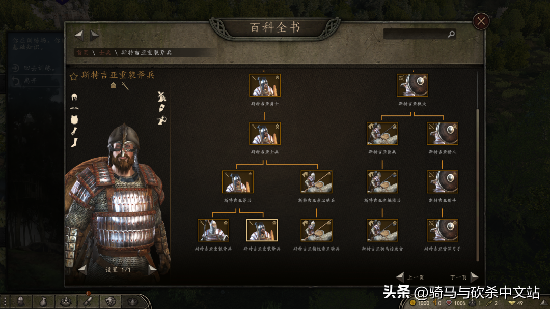This screenshot has width=550, height=309.
Task: Open 士兵 in the breadcrumb path
Action: click(x=105, y=52)
